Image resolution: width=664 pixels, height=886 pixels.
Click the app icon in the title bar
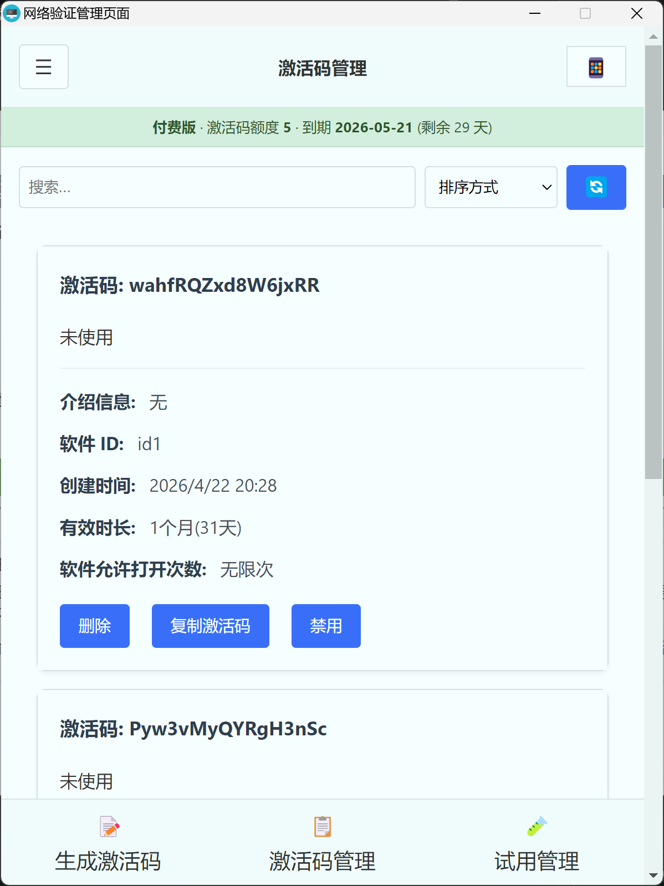(11, 13)
